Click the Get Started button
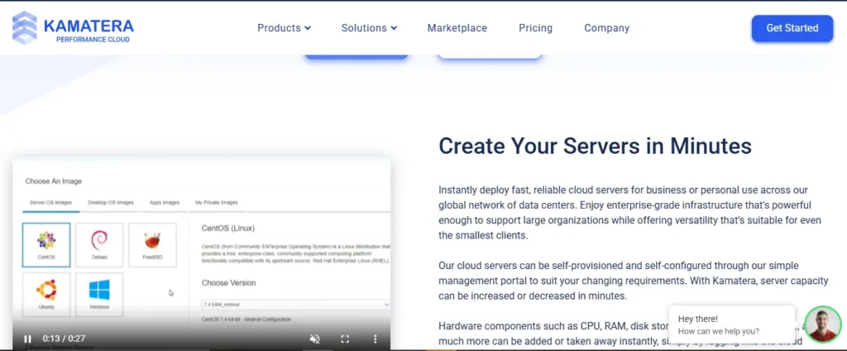The image size is (847, 351). pos(792,28)
